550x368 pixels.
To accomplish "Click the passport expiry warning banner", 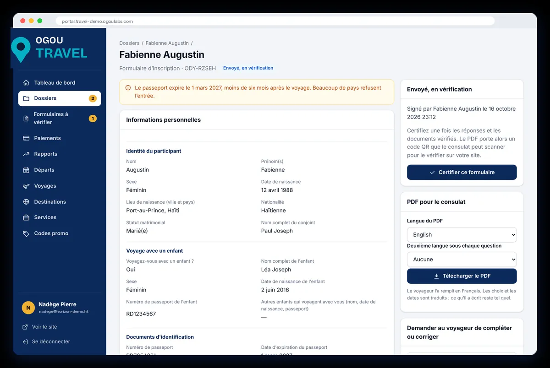I will tap(257, 92).
